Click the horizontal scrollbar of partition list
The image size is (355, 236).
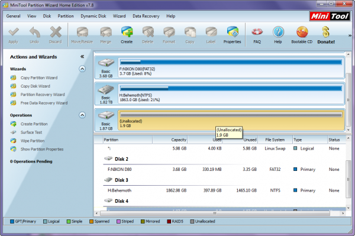click(215, 214)
